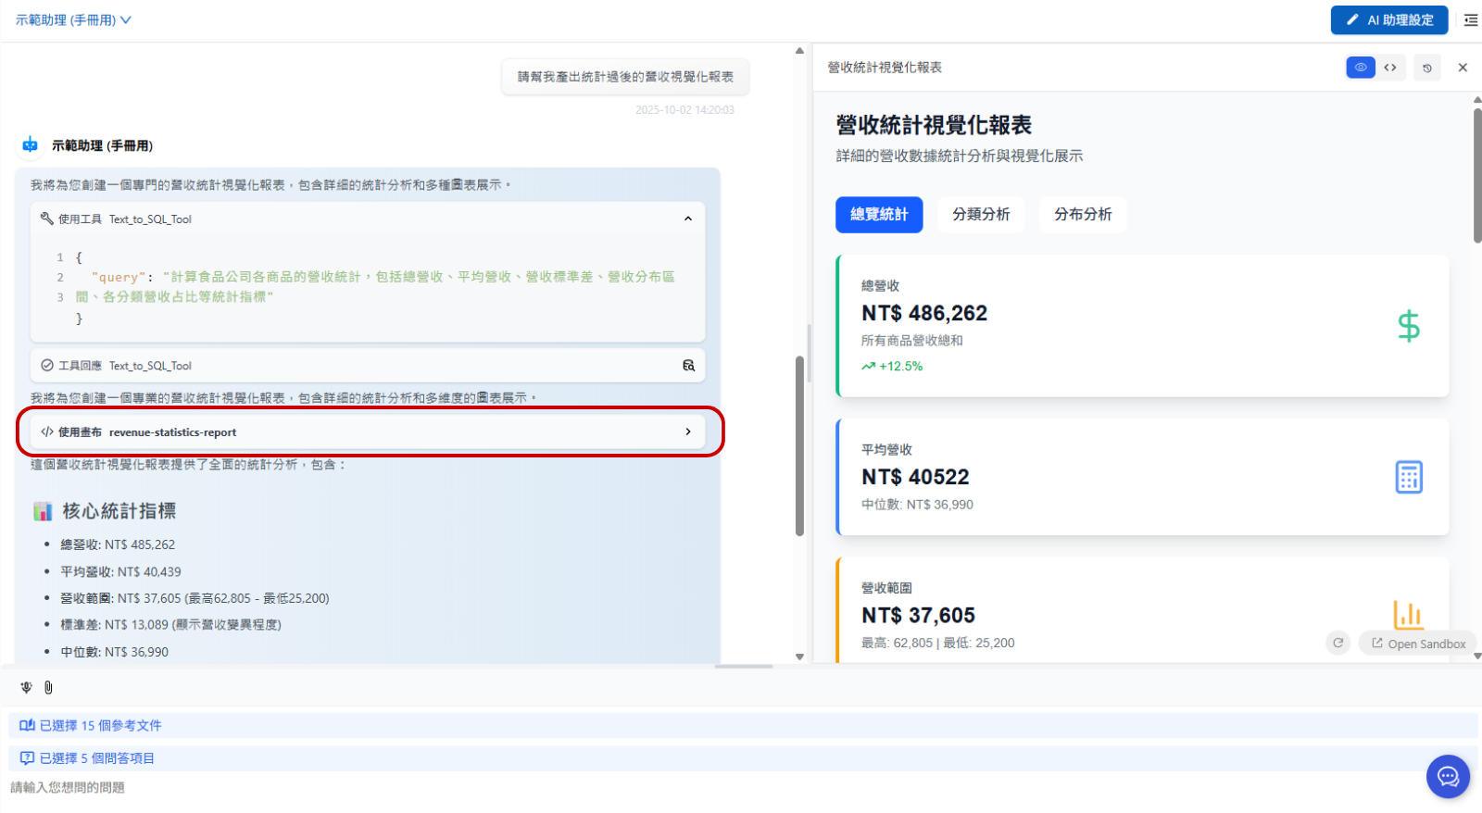Click the inspect icon on Text_to_SQL_Tool response
Screen dimensions: 1482x813
pos(688,366)
